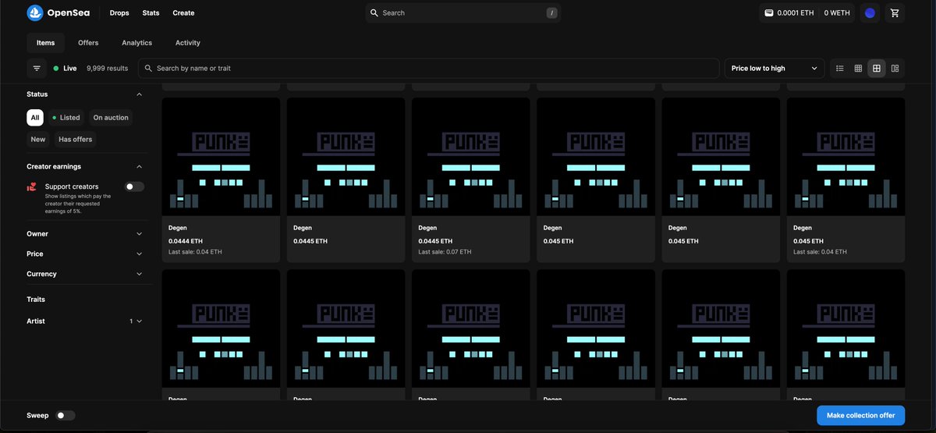
Task: Switch to large grid view icon
Action: click(x=877, y=69)
